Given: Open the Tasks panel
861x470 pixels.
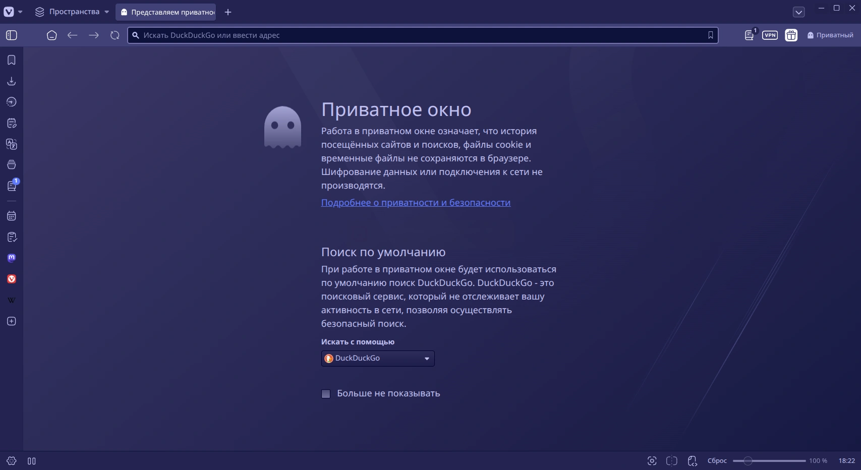Looking at the screenshot, I should 11,237.
